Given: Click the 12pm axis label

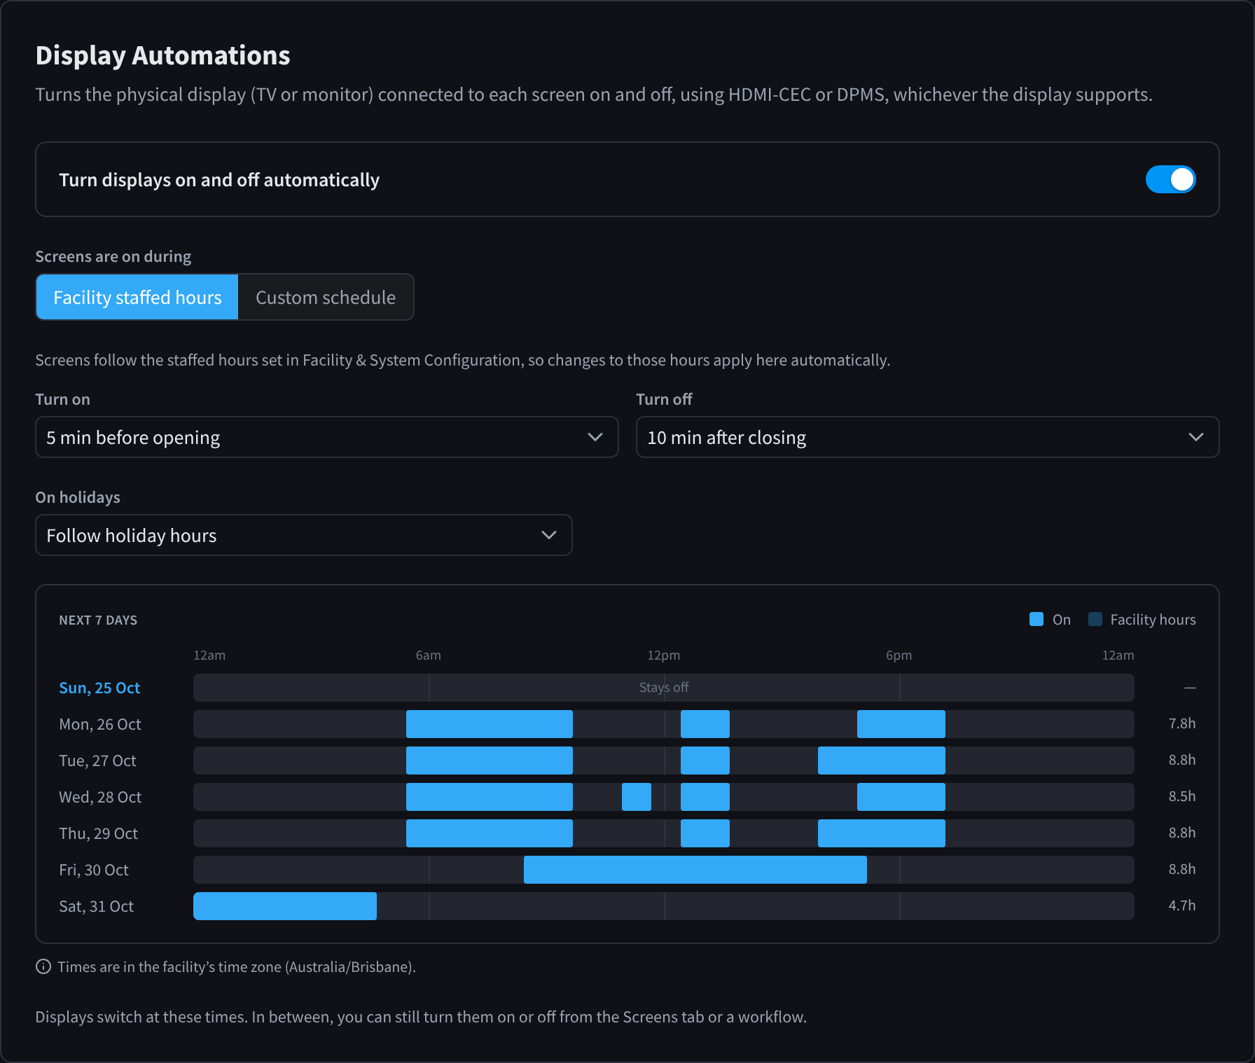Looking at the screenshot, I should [x=664, y=655].
